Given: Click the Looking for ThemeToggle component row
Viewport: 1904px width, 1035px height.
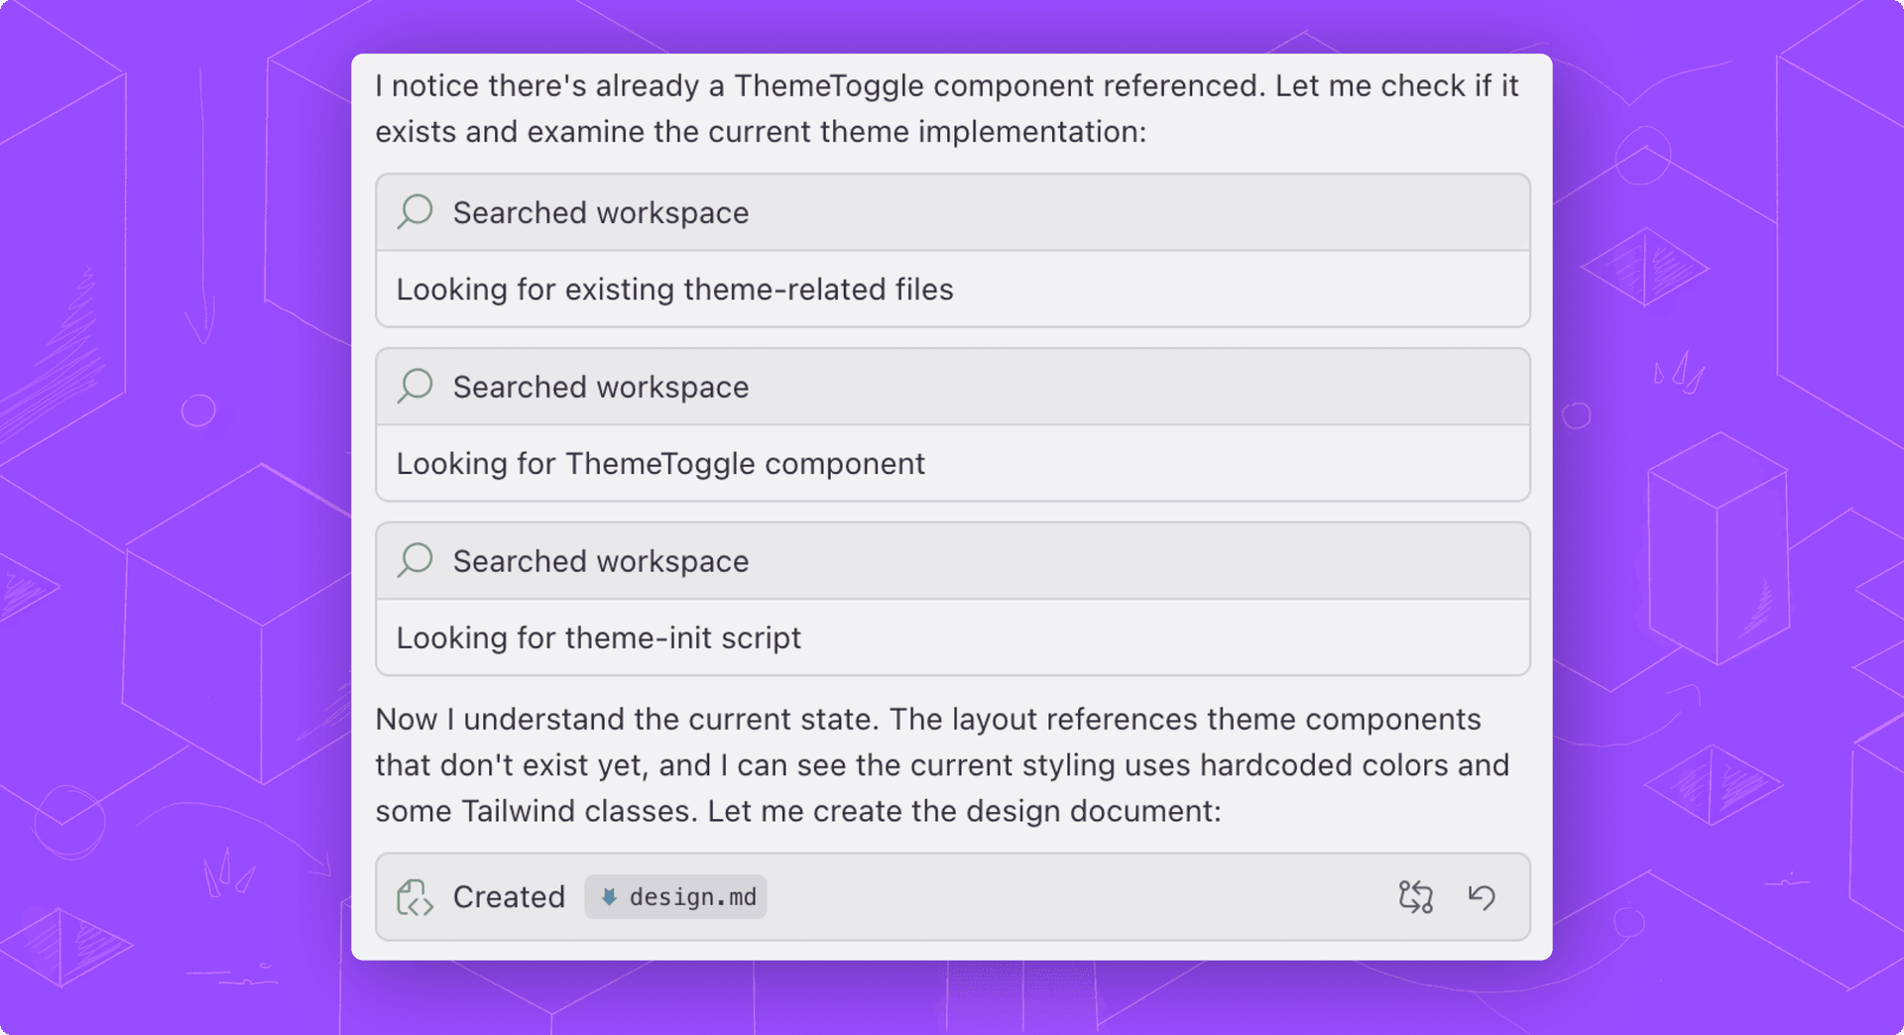Looking at the screenshot, I should click(x=660, y=463).
